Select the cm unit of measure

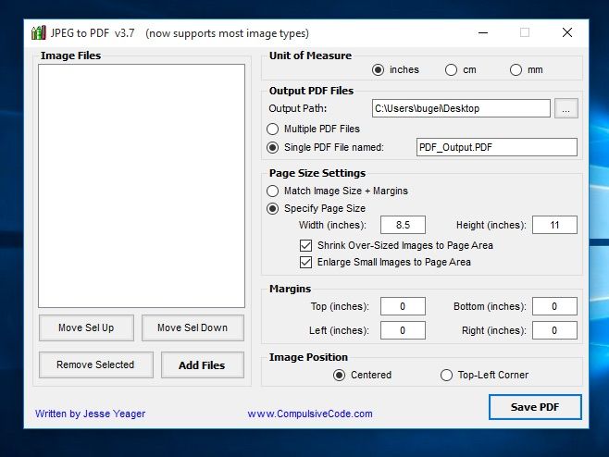pyautogui.click(x=451, y=69)
